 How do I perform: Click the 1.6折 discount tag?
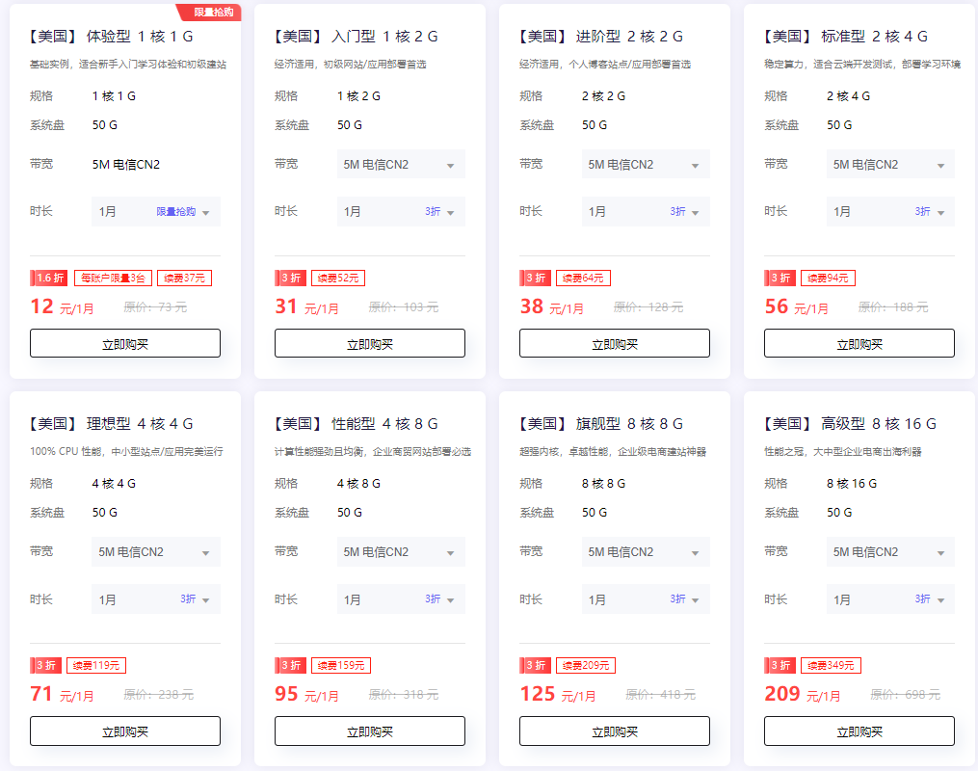pos(49,279)
